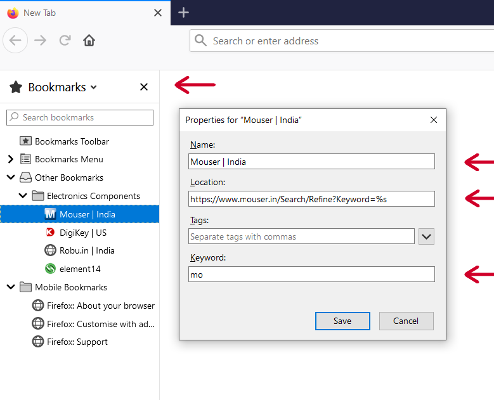Click the element14 green favicon
Viewport: 494px width, 400px height.
click(x=50, y=269)
